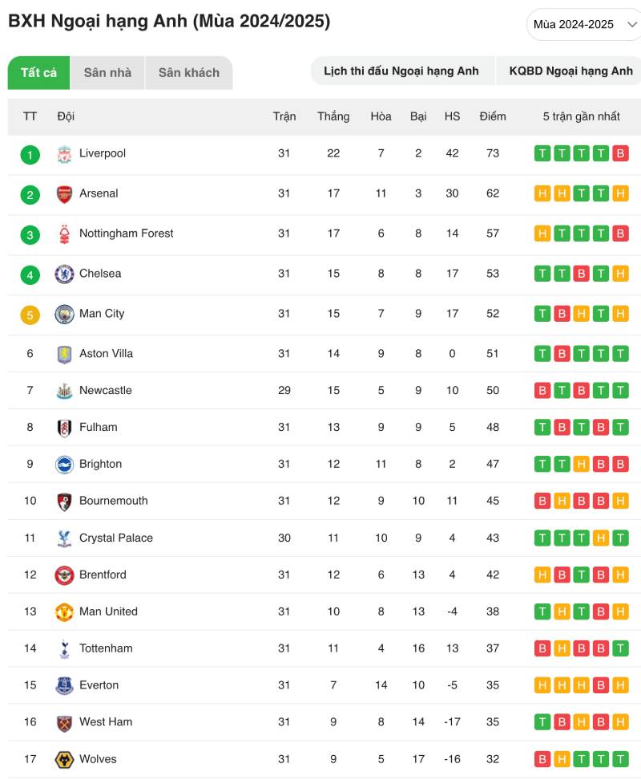Click the Liverpool club crest icon
The height and width of the screenshot is (780, 641).
click(x=64, y=154)
